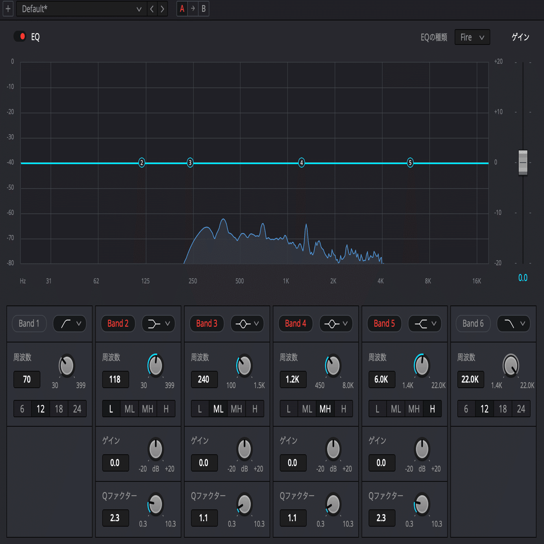Toggle the EQ enable red switch

tap(20, 37)
